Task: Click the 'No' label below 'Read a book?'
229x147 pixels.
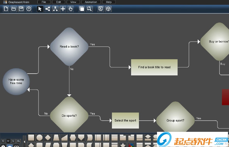Action: point(72,69)
